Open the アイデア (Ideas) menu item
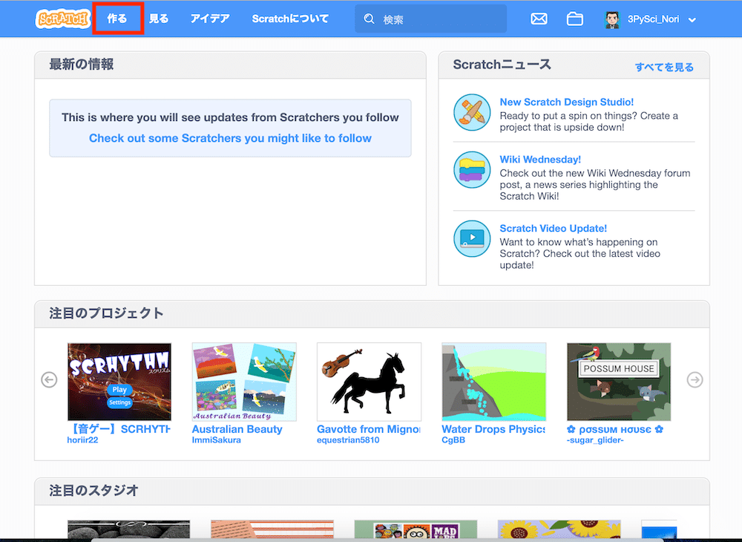Screen dimensions: 742x542 point(210,19)
